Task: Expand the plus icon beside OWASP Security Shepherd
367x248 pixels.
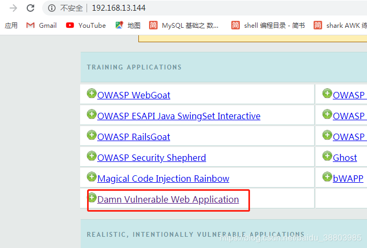Action: coord(91,156)
